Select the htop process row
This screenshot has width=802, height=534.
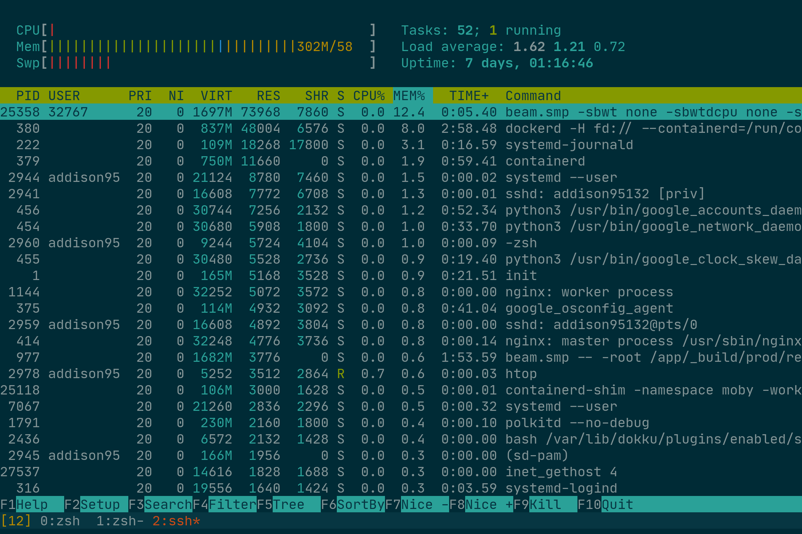click(x=401, y=373)
